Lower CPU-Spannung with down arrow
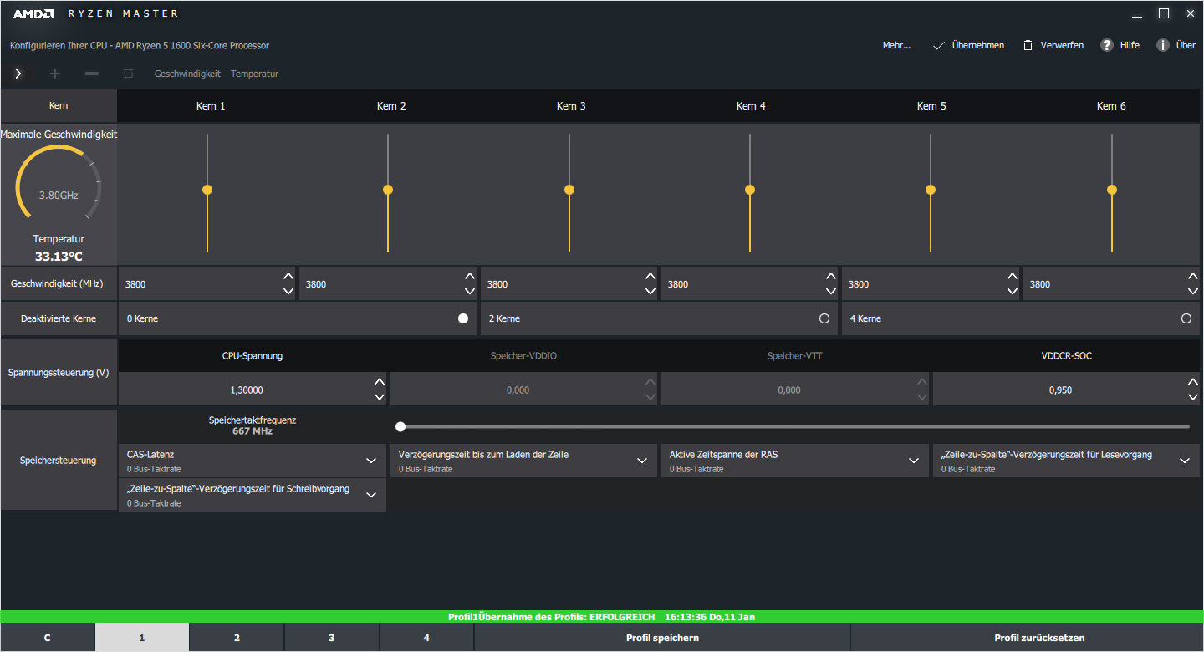The width and height of the screenshot is (1204, 652). click(x=380, y=398)
